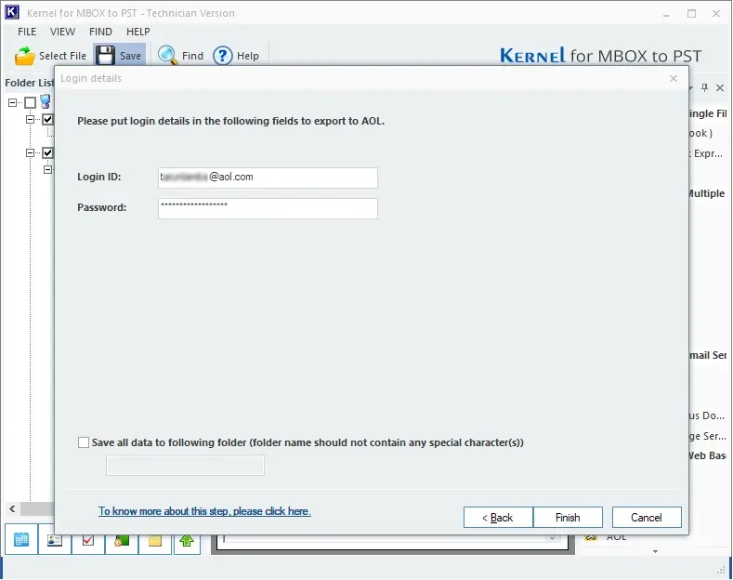Click the Help toolbar label

[248, 56]
